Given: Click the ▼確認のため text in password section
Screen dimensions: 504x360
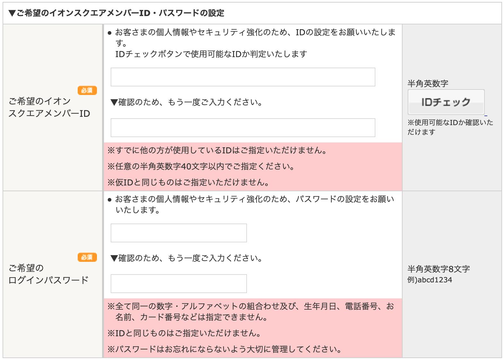Looking at the screenshot, I should pyautogui.click(x=187, y=258).
